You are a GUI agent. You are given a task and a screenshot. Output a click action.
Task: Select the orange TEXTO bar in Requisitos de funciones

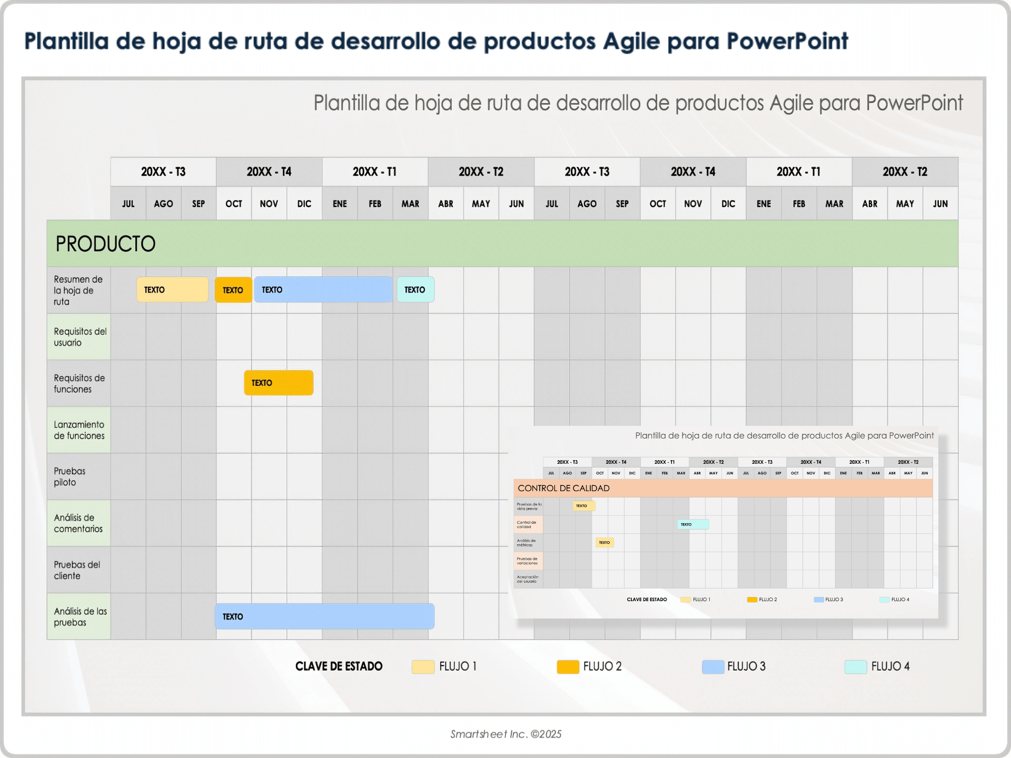pyautogui.click(x=278, y=383)
